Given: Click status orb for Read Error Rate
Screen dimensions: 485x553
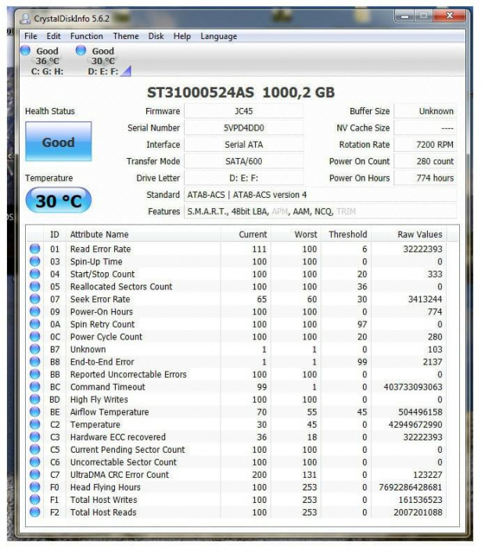Looking at the screenshot, I should [35, 249].
